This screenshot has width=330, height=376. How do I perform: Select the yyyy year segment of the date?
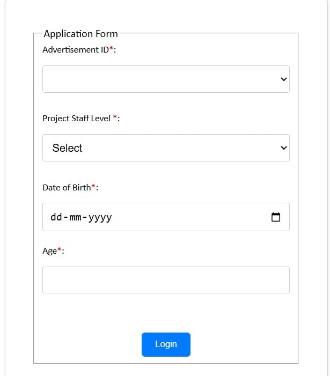coord(100,218)
